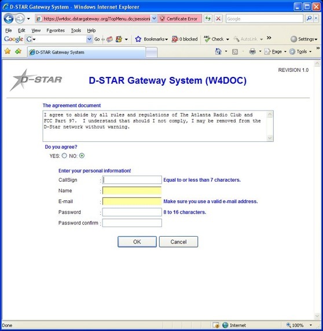Open the View menu

(36, 31)
